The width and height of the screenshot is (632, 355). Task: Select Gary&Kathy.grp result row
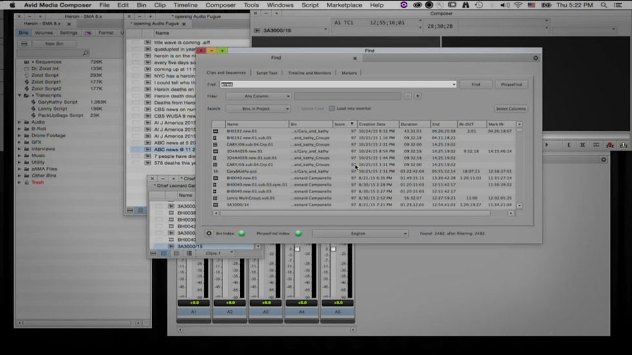(x=363, y=171)
